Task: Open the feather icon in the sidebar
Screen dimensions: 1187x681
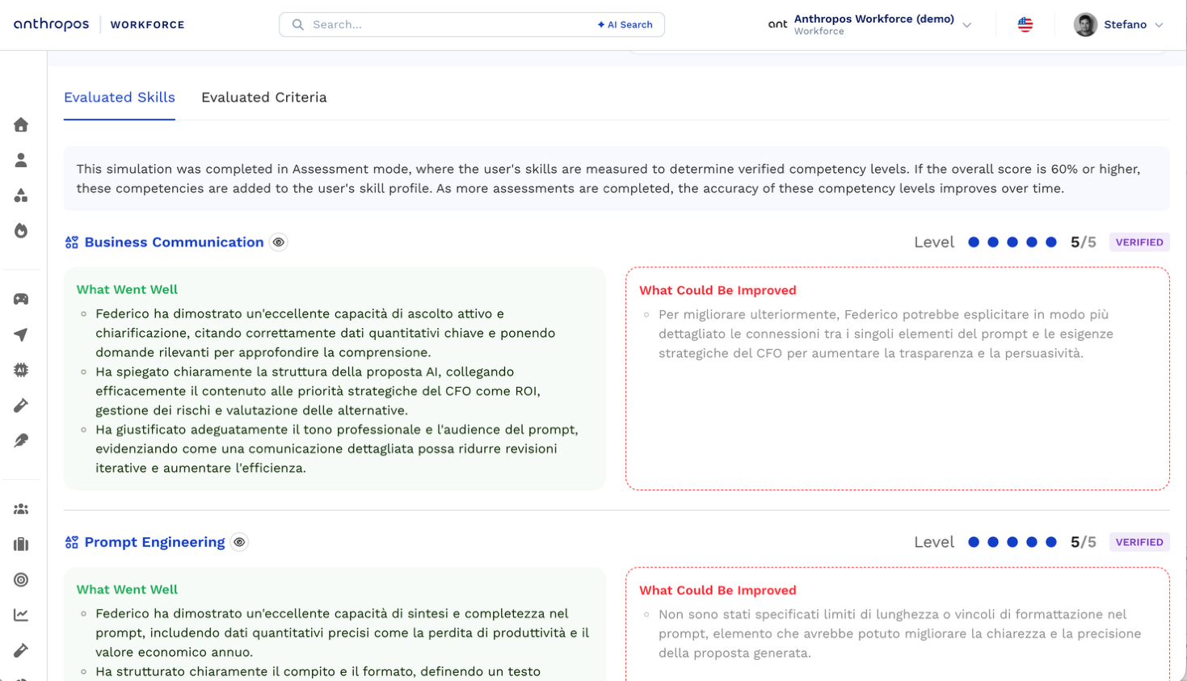Action: [x=21, y=440]
